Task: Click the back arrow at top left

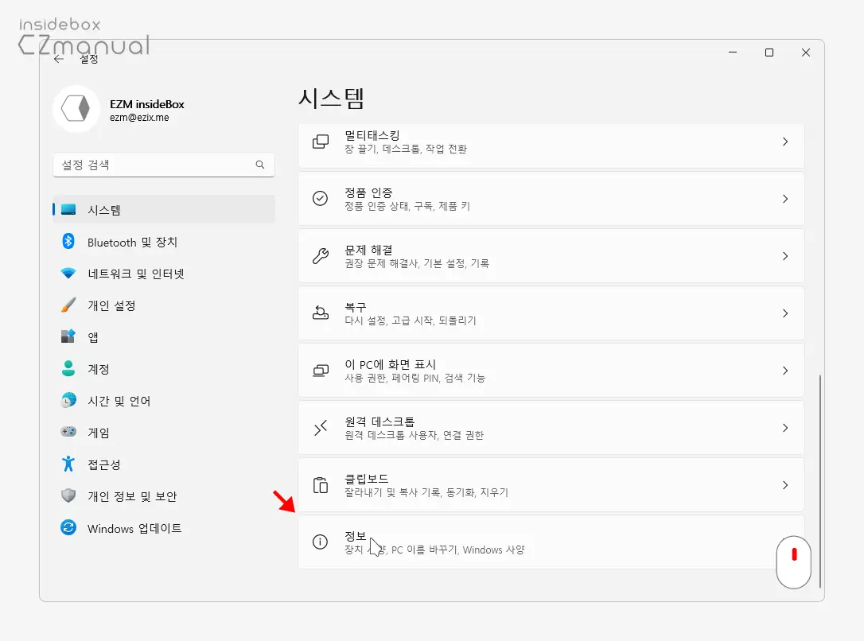Action: pos(59,58)
